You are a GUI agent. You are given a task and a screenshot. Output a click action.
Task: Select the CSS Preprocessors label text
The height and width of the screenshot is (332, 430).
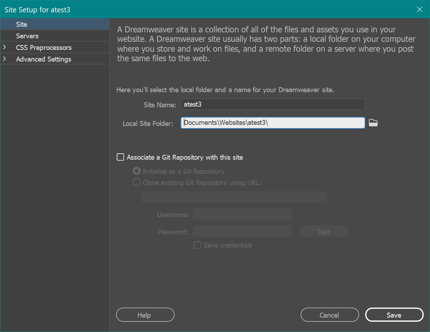[x=44, y=47]
